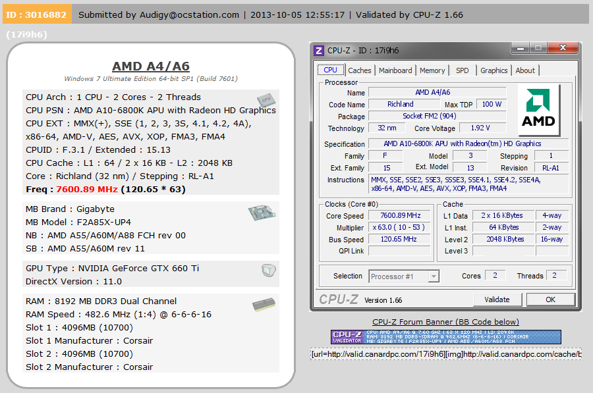Viewport: 593px width, 393px height.
Task: Click the Package value Socket FM2 (904)
Action: click(438, 116)
